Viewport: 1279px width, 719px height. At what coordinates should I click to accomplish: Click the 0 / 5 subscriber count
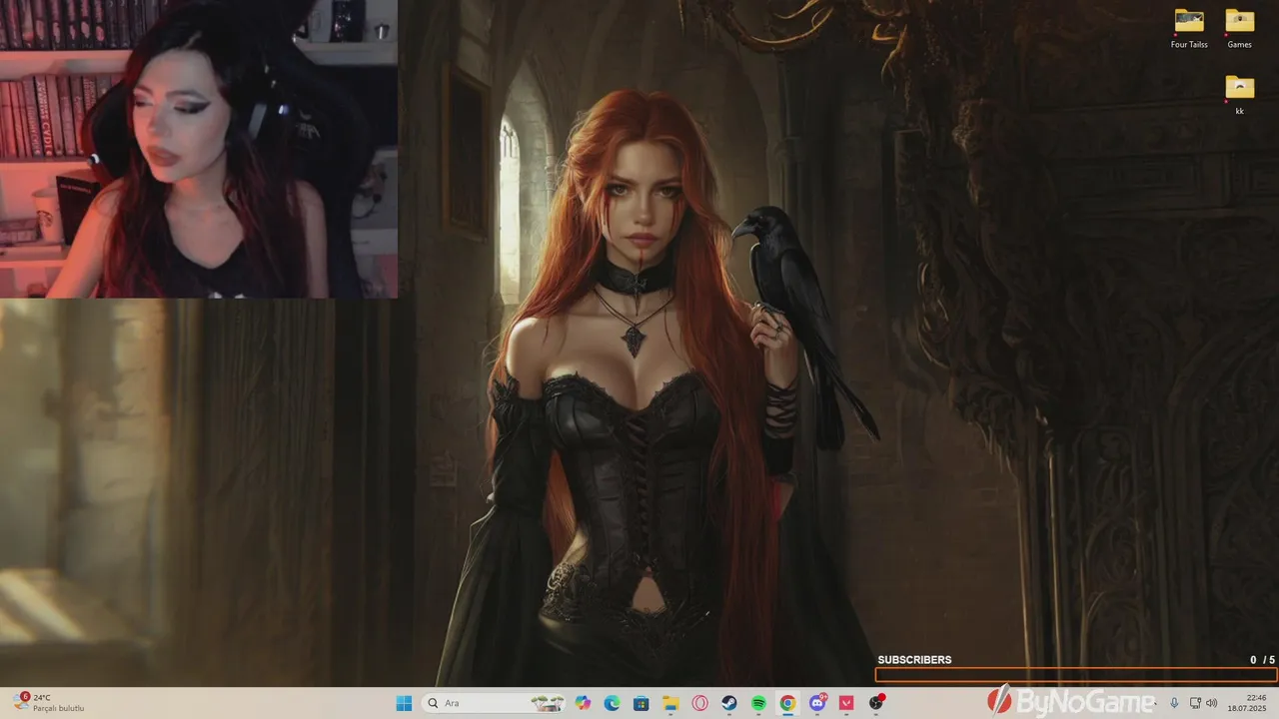pos(1262,660)
